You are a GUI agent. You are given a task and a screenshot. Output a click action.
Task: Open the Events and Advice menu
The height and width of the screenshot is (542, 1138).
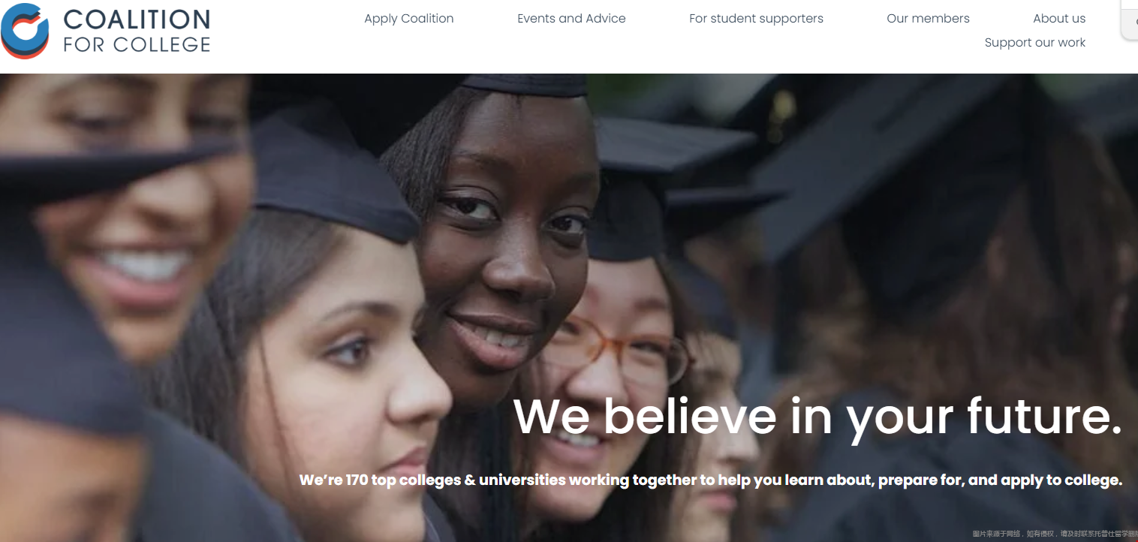[571, 19]
